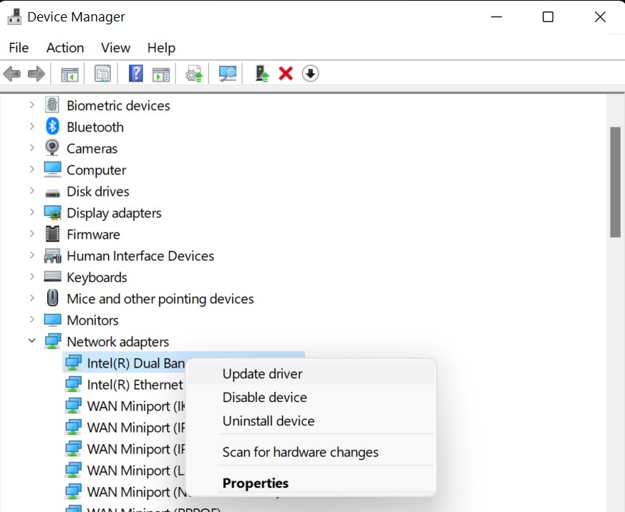Select the Bluetooth category in the tree
The image size is (625, 512).
[x=95, y=127]
